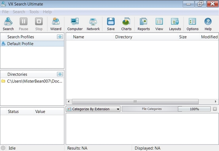Add a directory with the plus icon
219x151 pixels.
point(60,74)
